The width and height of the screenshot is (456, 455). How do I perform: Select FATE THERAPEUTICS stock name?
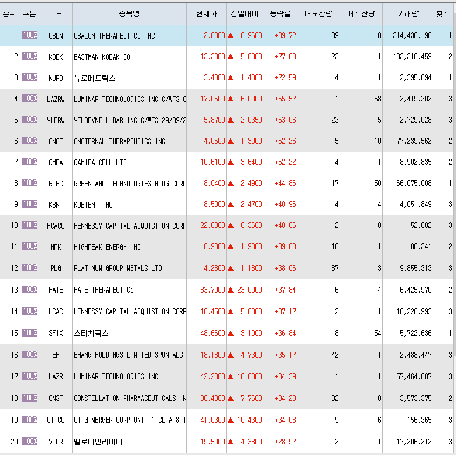(x=104, y=290)
